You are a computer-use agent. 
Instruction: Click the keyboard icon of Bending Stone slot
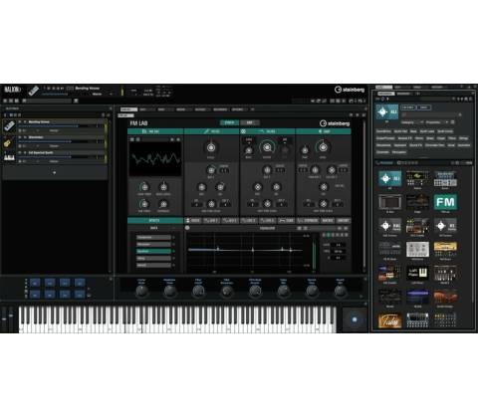(x=9, y=126)
